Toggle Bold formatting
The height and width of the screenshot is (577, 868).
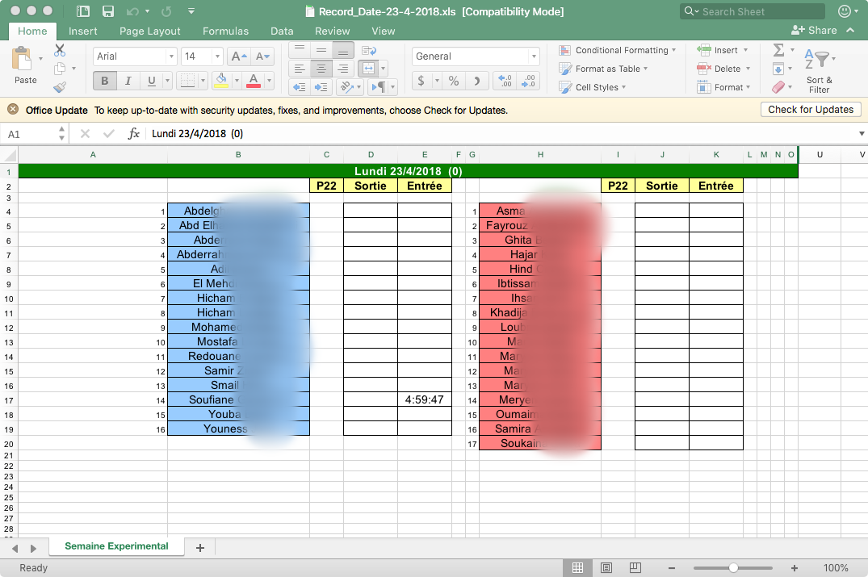pyautogui.click(x=105, y=82)
